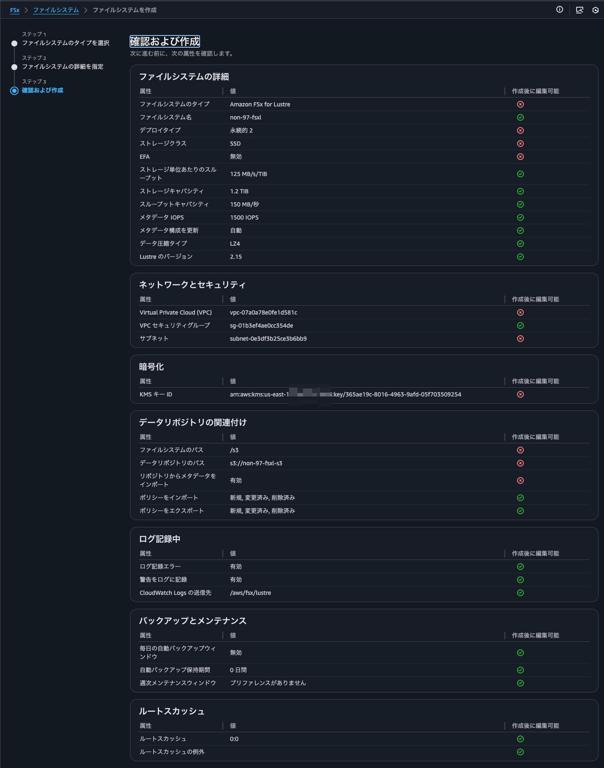This screenshot has width=604, height=768.
Task: Click the red X icon for Virtual Private Cloud row
Action: (520, 312)
